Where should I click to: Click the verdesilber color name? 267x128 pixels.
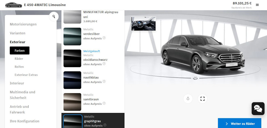92,34
